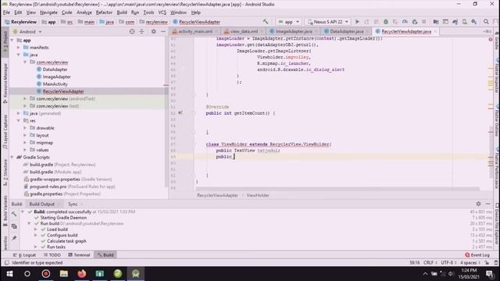Click the locate file target icon in the Project panel
500x281 pixels.
click(x=132, y=31)
